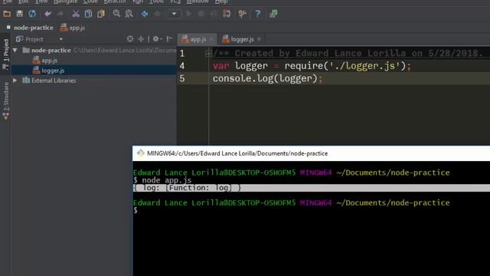The image size is (490, 276).
Task: Open the Code menu
Action: pyautogui.click(x=90, y=2)
